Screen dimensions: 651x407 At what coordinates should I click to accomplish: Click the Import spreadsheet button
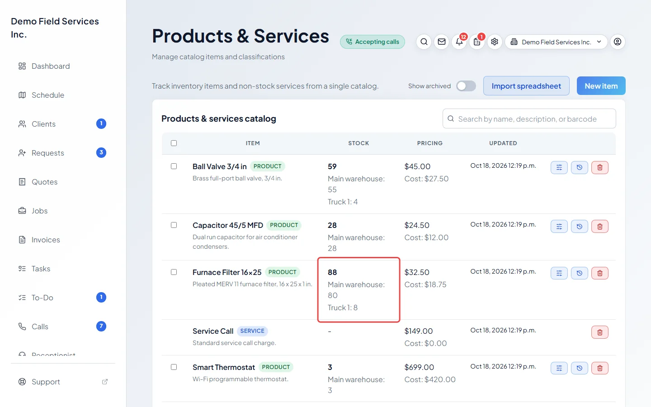click(526, 86)
